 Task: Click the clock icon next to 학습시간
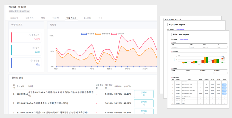(30, 35)
